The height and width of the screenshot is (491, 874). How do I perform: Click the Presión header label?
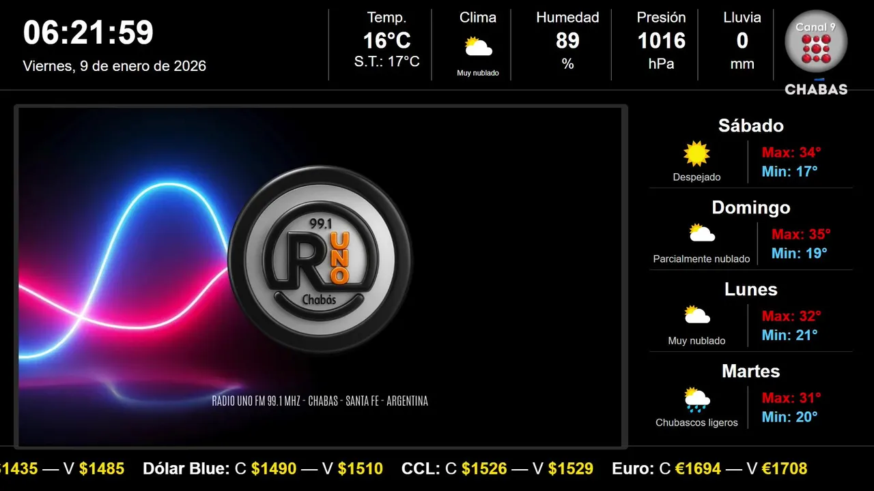661,18
